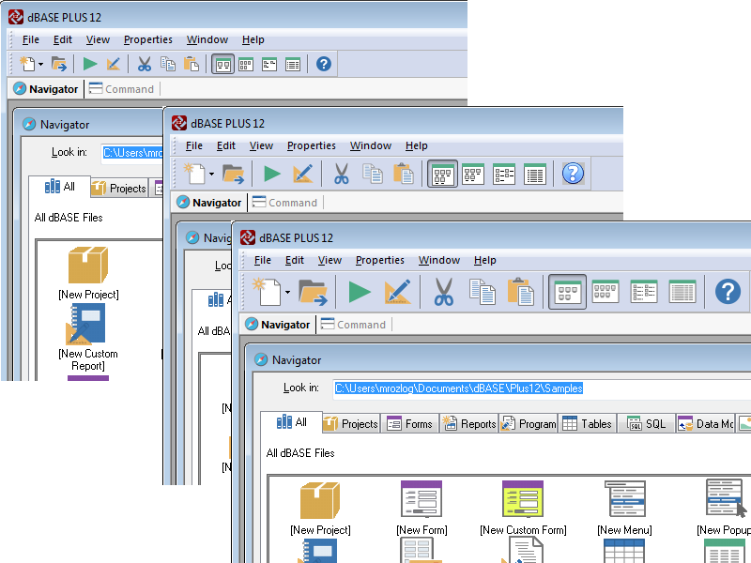The image size is (751, 563).
Task: Click Cut scissors icon in front window
Action: tap(443, 292)
